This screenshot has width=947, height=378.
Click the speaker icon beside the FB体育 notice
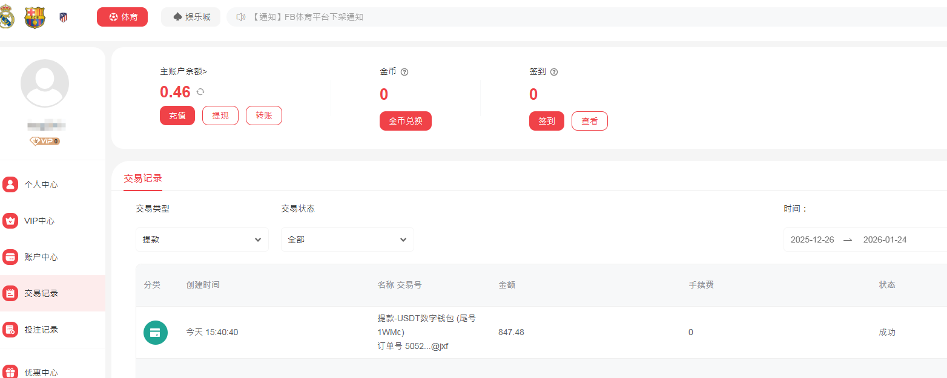[240, 17]
